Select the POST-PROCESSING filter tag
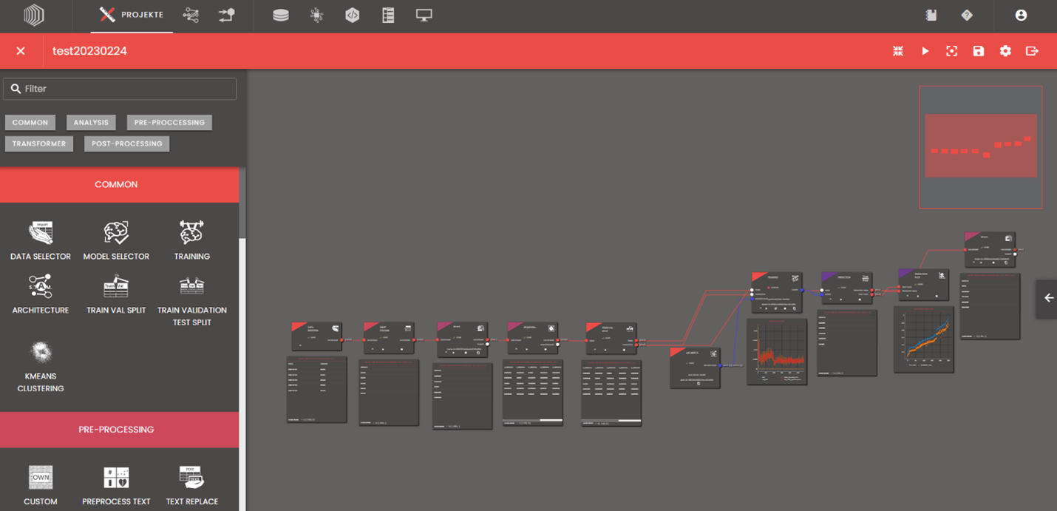1057x511 pixels. (127, 144)
